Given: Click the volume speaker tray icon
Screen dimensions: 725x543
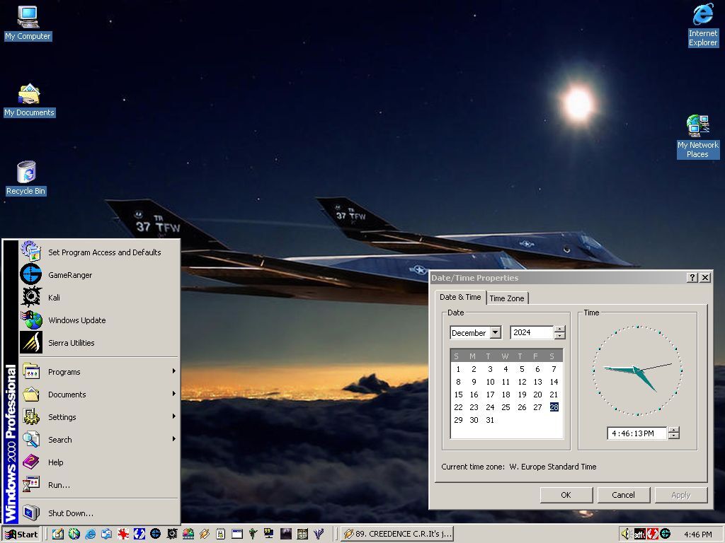Looking at the screenshot, I should click(x=626, y=534).
